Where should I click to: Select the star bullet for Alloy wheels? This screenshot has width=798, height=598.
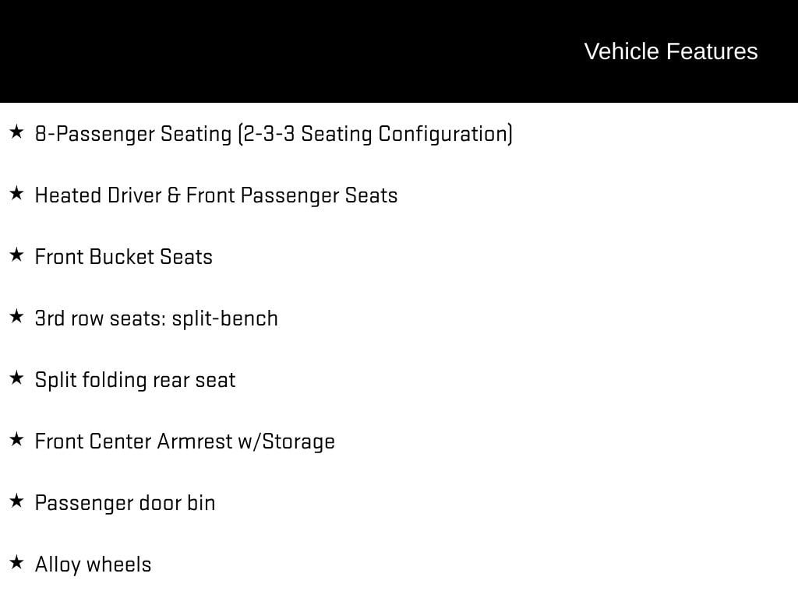16,563
